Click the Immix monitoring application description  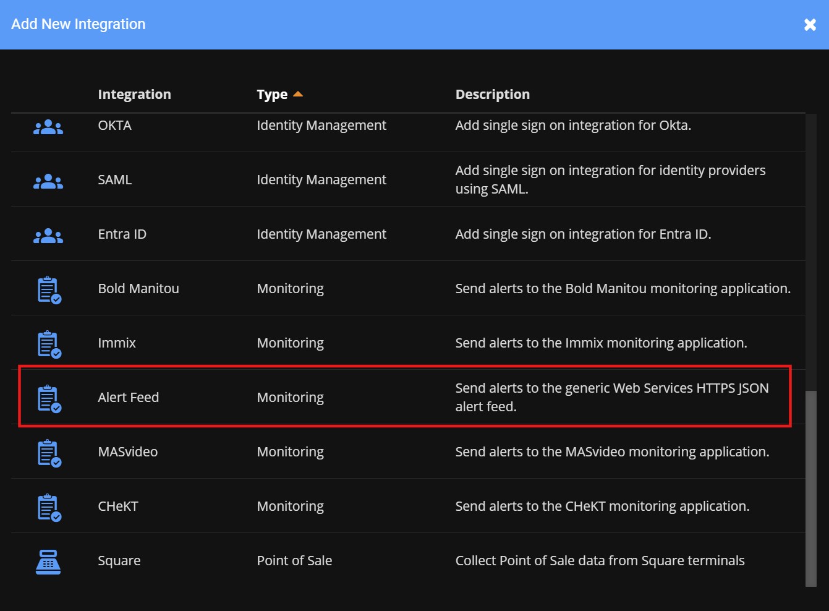(x=602, y=343)
